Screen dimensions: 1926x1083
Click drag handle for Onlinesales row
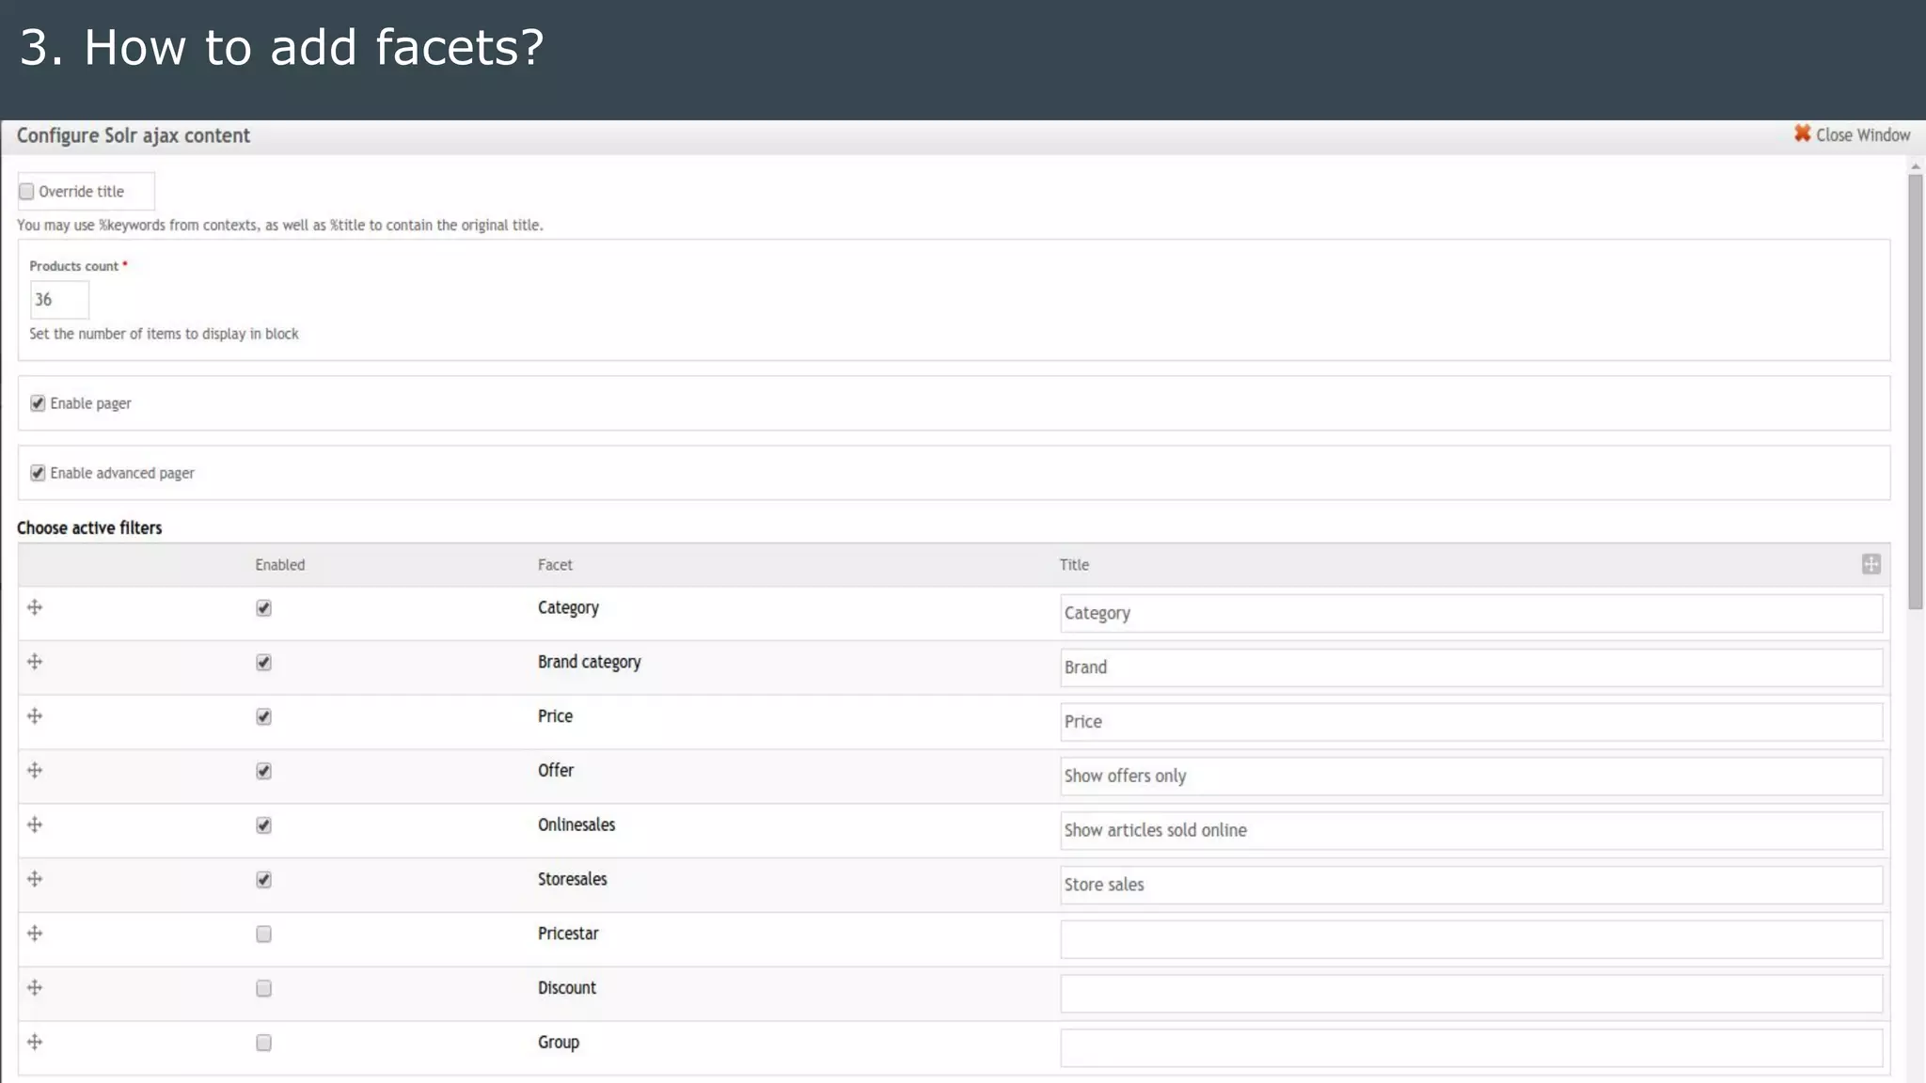click(x=35, y=825)
